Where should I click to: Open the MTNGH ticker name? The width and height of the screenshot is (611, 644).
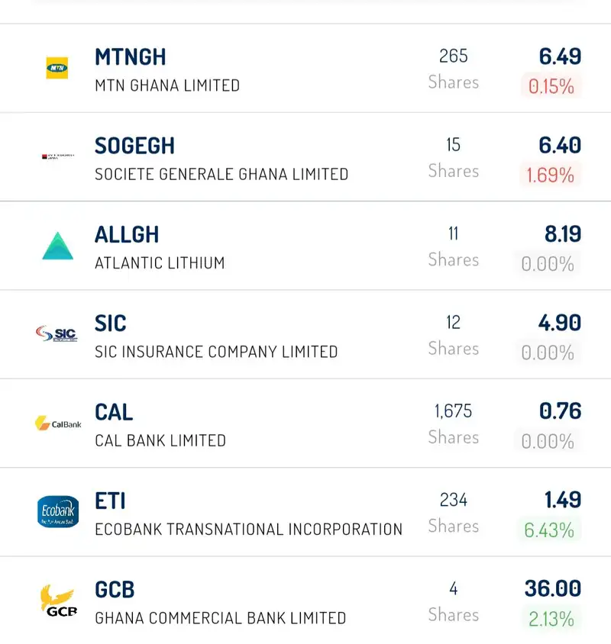click(131, 57)
